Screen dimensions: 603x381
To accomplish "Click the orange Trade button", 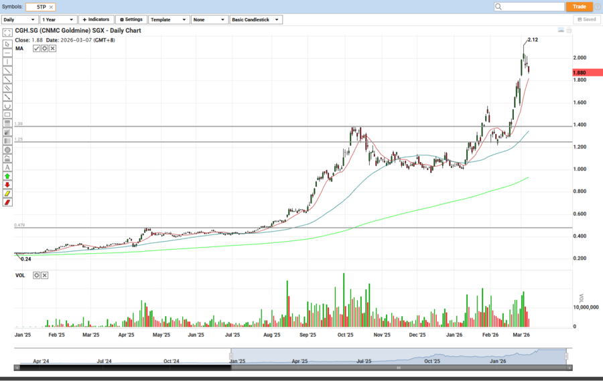I will pyautogui.click(x=579, y=7).
